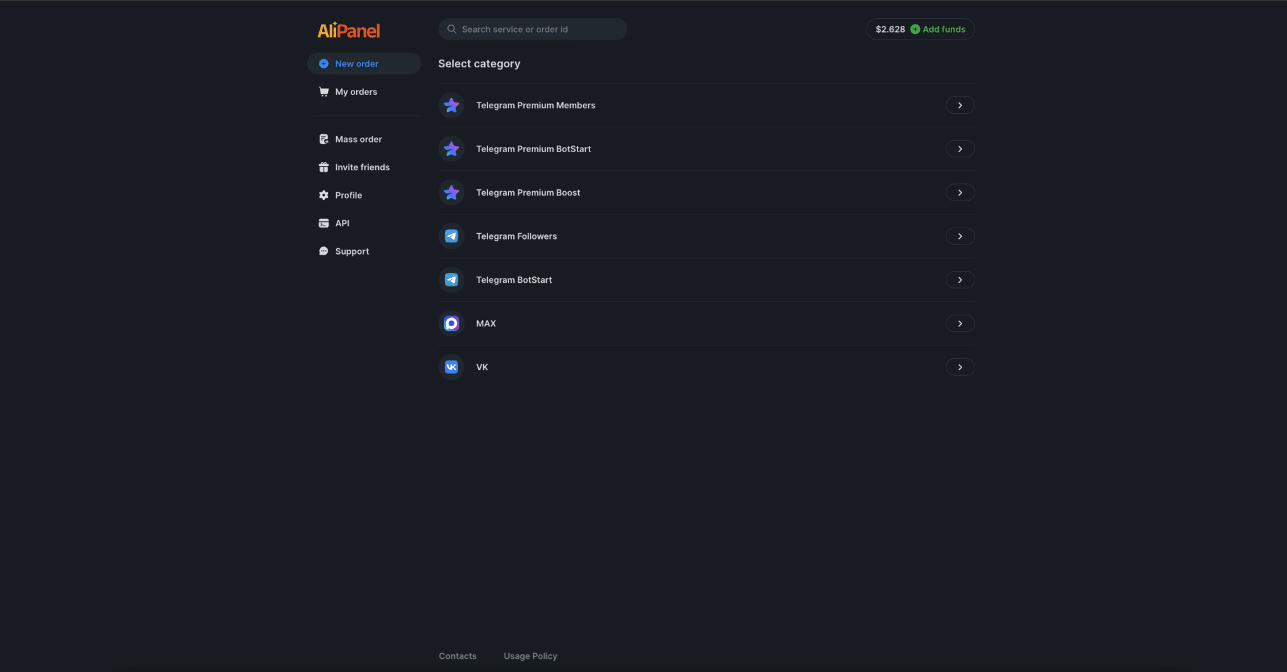1287x672 pixels.
Task: Click the AliPanel logo
Action: point(348,30)
